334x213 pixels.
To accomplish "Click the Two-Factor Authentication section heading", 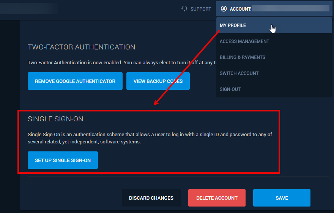I will 81,47.
